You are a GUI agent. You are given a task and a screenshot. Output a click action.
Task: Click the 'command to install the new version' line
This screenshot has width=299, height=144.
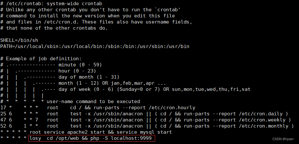(88, 16)
